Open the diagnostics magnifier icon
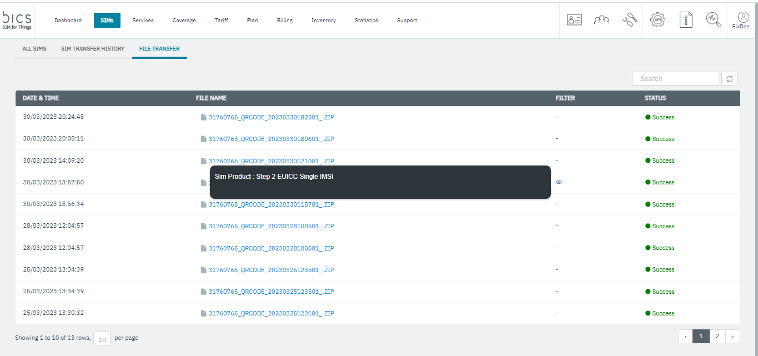This screenshot has height=356, width=758. [714, 20]
